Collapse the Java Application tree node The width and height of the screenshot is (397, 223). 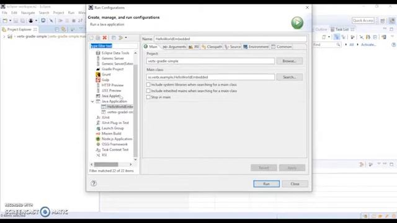point(92,102)
